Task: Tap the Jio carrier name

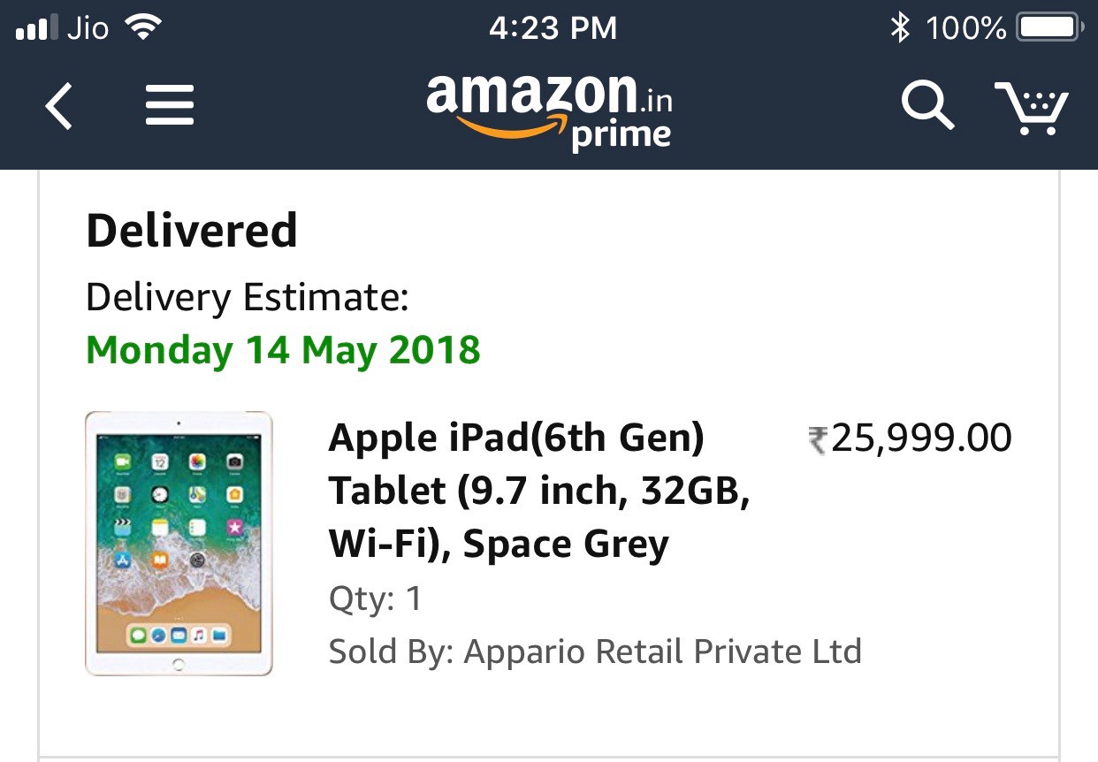Action: click(88, 28)
